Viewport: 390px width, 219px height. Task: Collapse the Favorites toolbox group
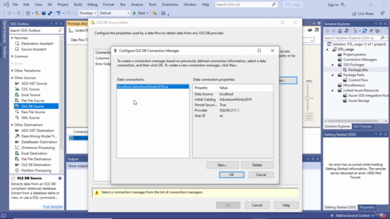12,38
